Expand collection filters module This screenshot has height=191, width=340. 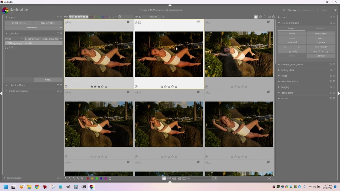pyautogui.click(x=6, y=85)
